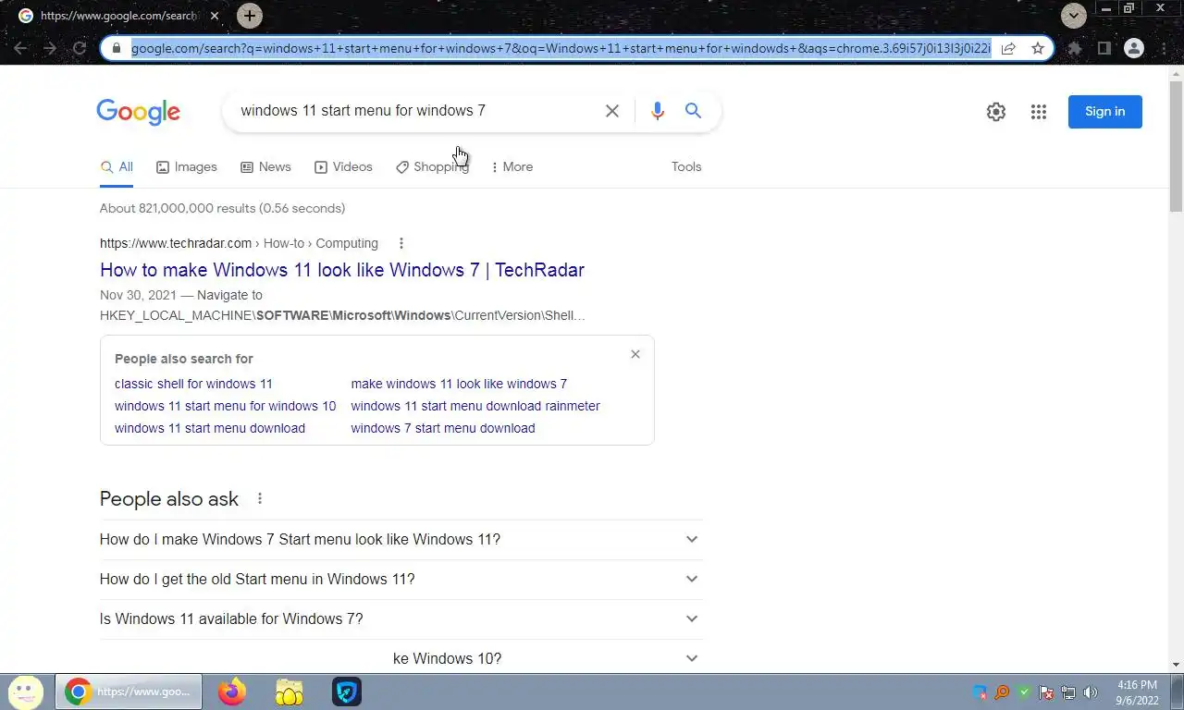Image resolution: width=1184 pixels, height=710 pixels.
Task: Start voice search with microphone
Action: 658,111
